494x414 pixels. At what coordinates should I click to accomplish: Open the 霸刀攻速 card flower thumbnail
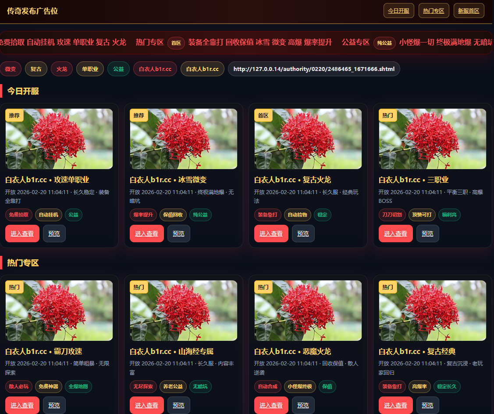(59, 311)
